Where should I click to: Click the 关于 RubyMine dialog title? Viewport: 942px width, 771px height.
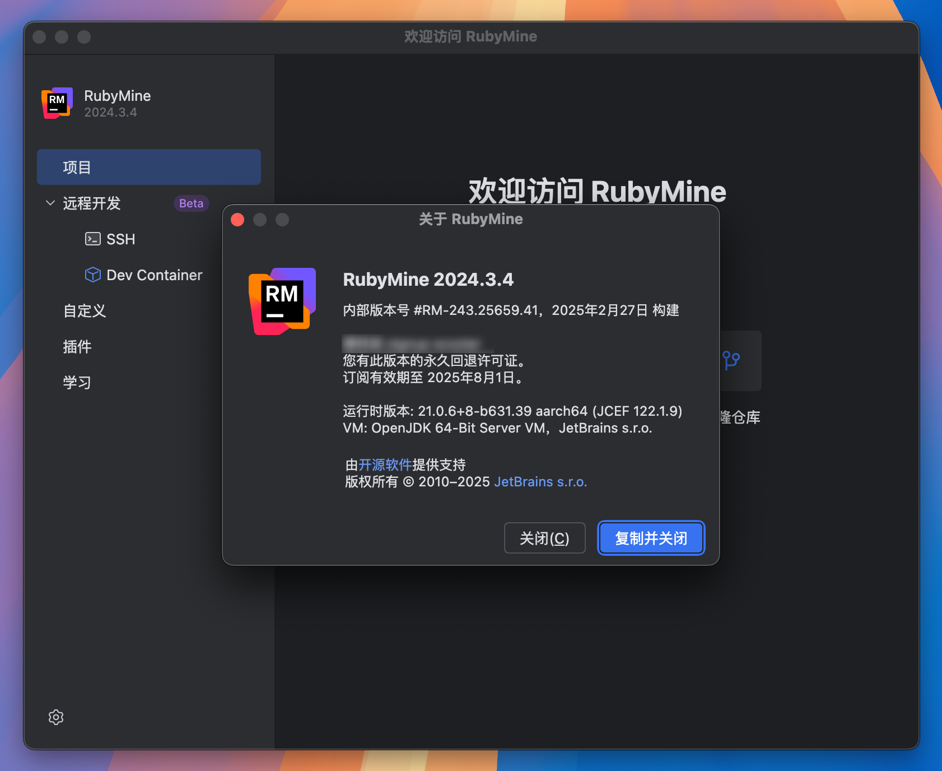[471, 219]
